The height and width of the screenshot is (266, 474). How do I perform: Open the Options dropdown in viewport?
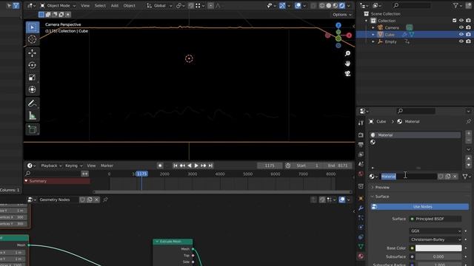pyautogui.click(x=342, y=15)
